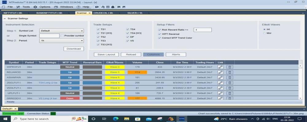Click the speech-bubble toolbar icon after Help
The height and width of the screenshot is (122, 307).
pos(97,7)
